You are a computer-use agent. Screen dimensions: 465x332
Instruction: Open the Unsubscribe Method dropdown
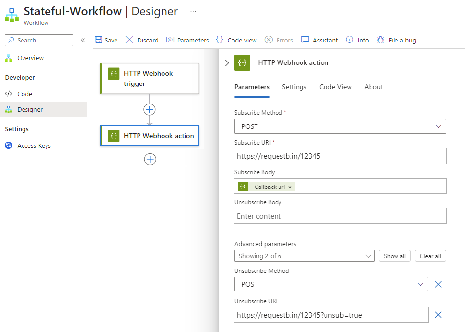331,284
